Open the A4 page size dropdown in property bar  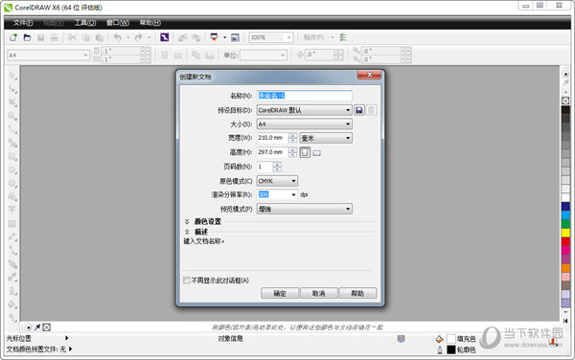[49, 56]
